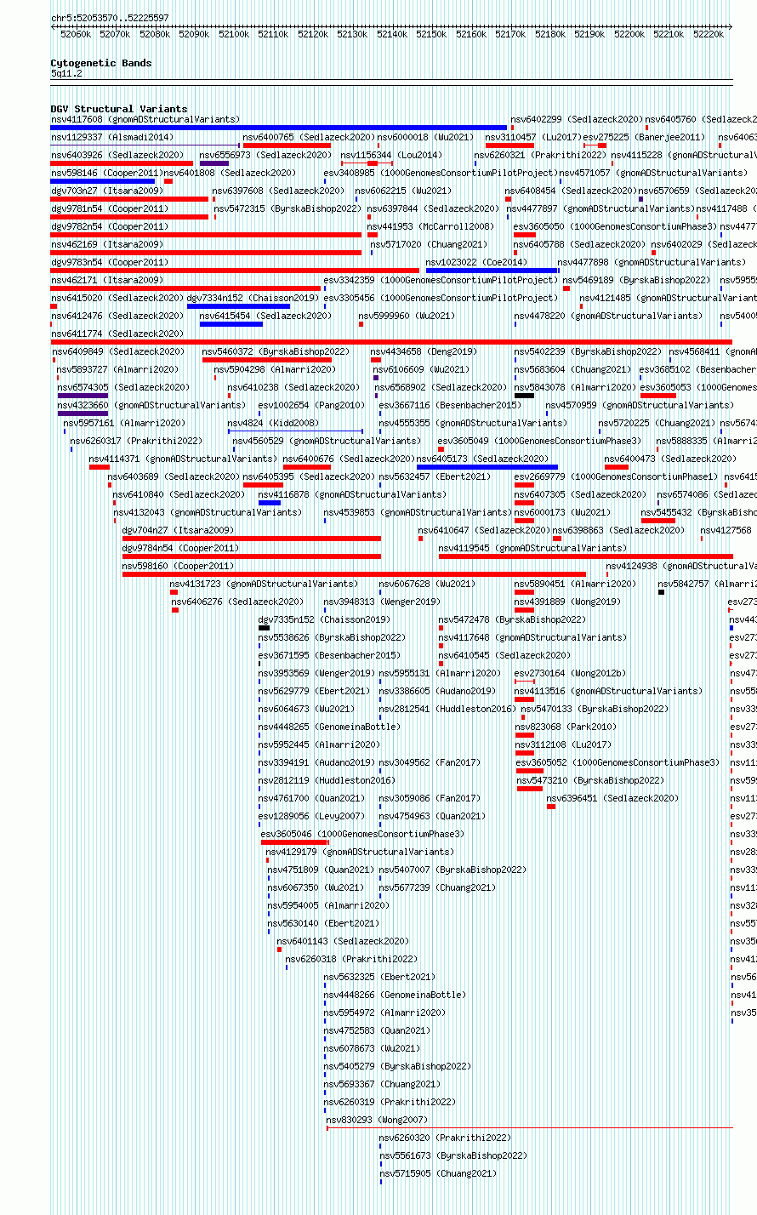Click the esv3605052 1000Genomes Phase3 label

tap(617, 762)
